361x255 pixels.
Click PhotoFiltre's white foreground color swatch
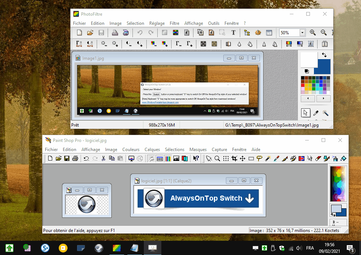[x=309, y=59]
